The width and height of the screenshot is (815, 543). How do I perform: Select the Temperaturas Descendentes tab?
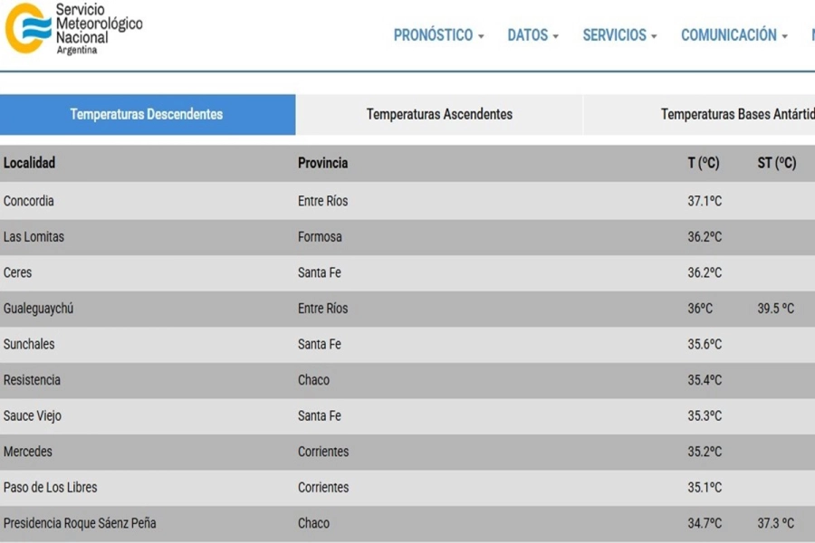147,114
